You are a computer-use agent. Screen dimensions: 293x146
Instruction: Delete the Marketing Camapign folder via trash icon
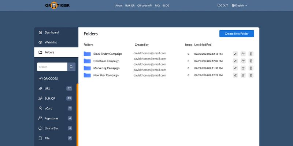point(251,68)
